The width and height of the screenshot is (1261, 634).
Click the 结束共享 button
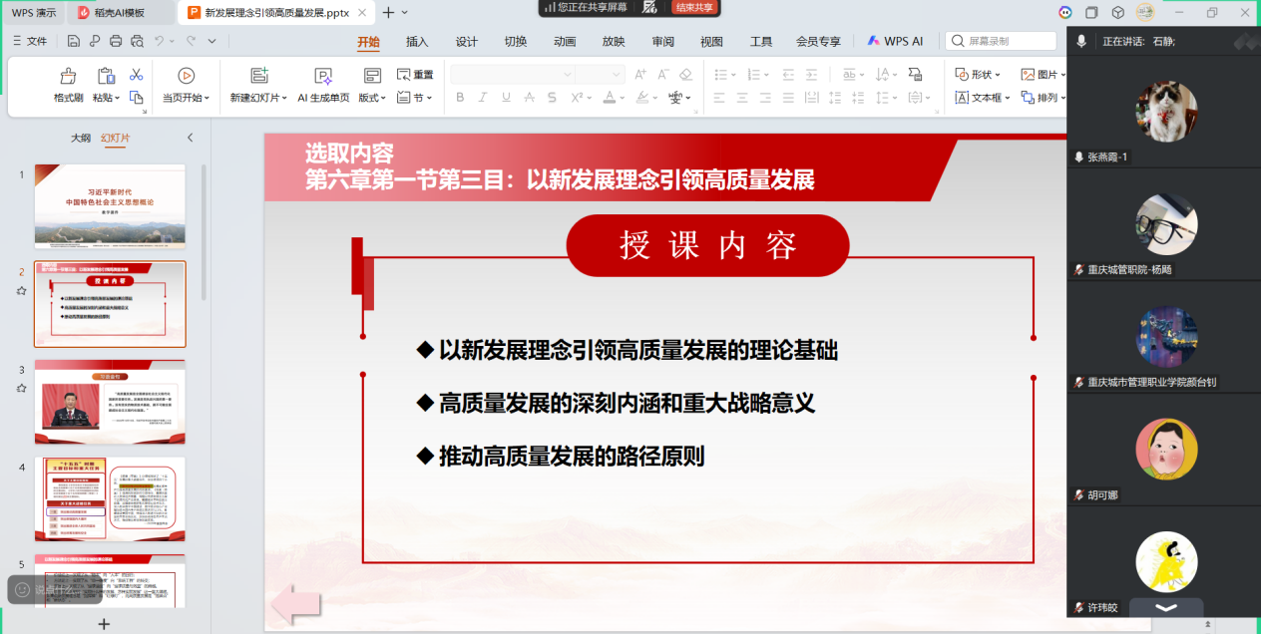pos(694,7)
